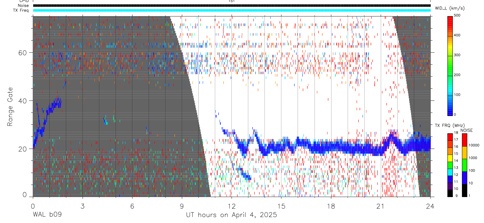Viewport: 484px width, 223px height.
Task: Click the '21' UT hour axis label
Action: click(381, 206)
